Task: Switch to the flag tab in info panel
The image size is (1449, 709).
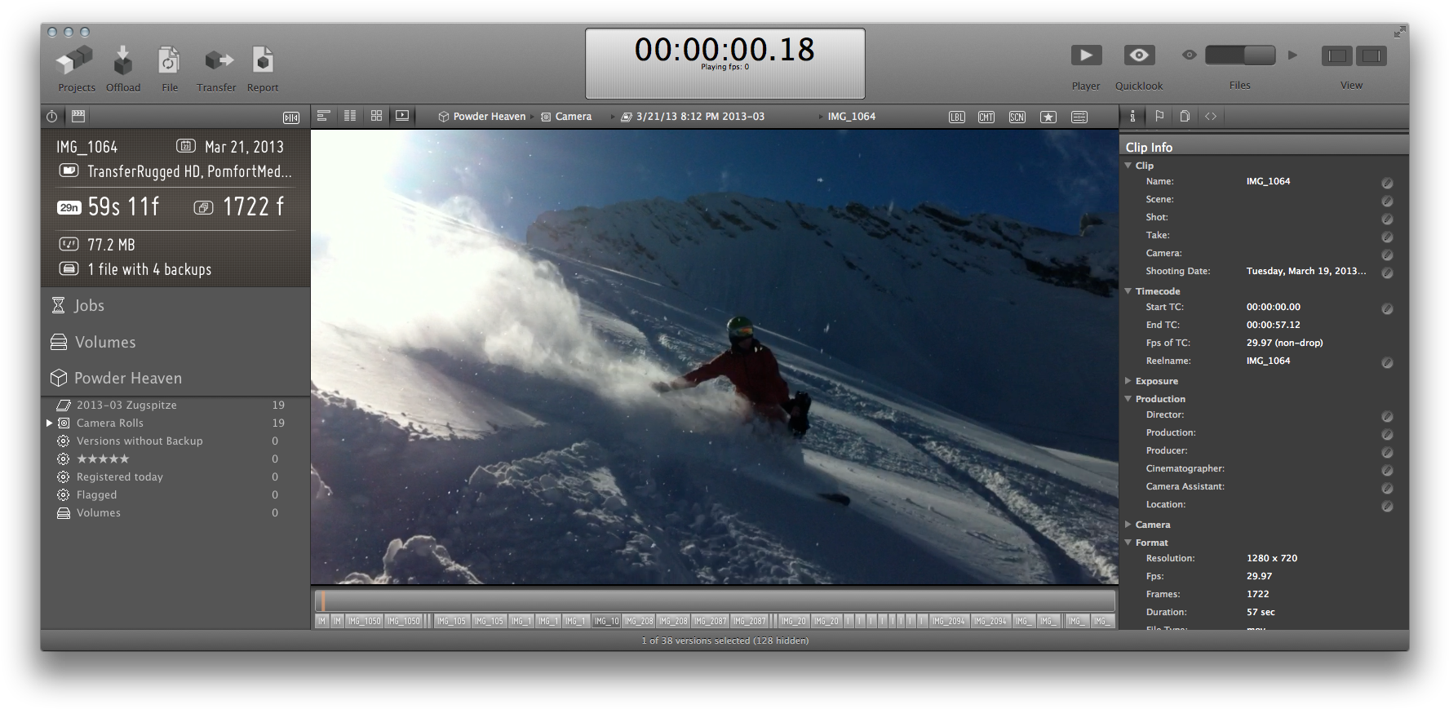Action: [1159, 116]
